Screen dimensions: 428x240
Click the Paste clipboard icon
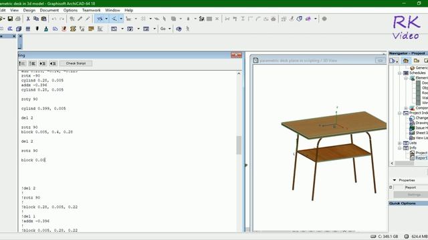pos(43,19)
